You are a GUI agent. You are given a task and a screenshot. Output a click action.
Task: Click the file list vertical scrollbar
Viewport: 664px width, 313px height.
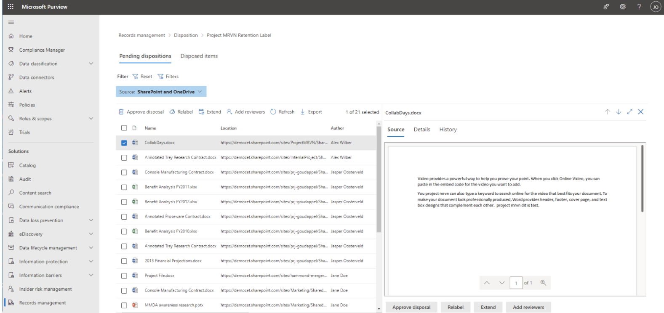(379, 179)
